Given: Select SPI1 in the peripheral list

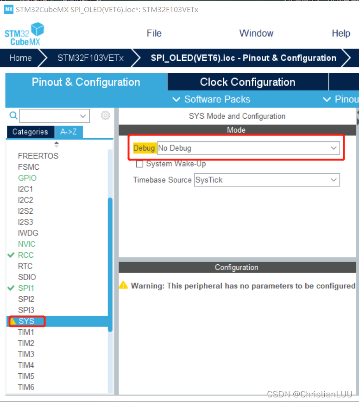Looking at the screenshot, I should [26, 288].
